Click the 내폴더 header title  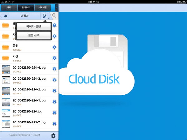25,16
